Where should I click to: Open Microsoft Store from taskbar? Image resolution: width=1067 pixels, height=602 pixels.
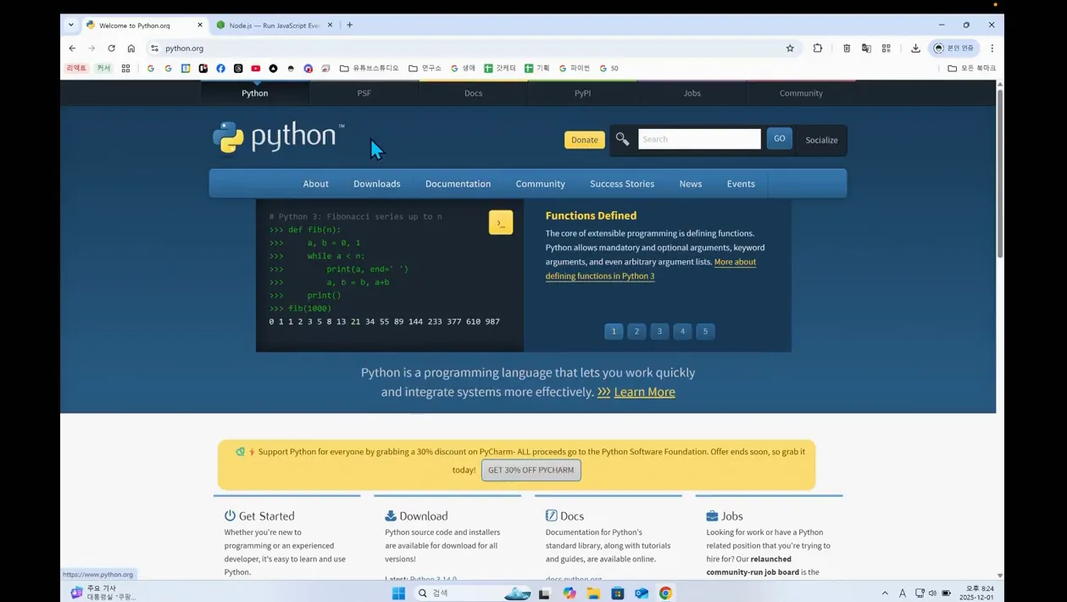618,593
